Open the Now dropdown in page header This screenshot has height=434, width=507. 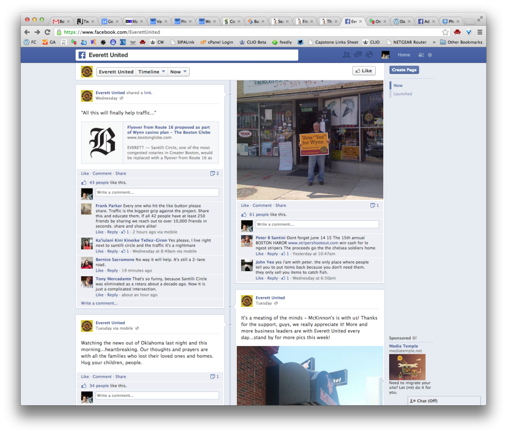click(178, 72)
